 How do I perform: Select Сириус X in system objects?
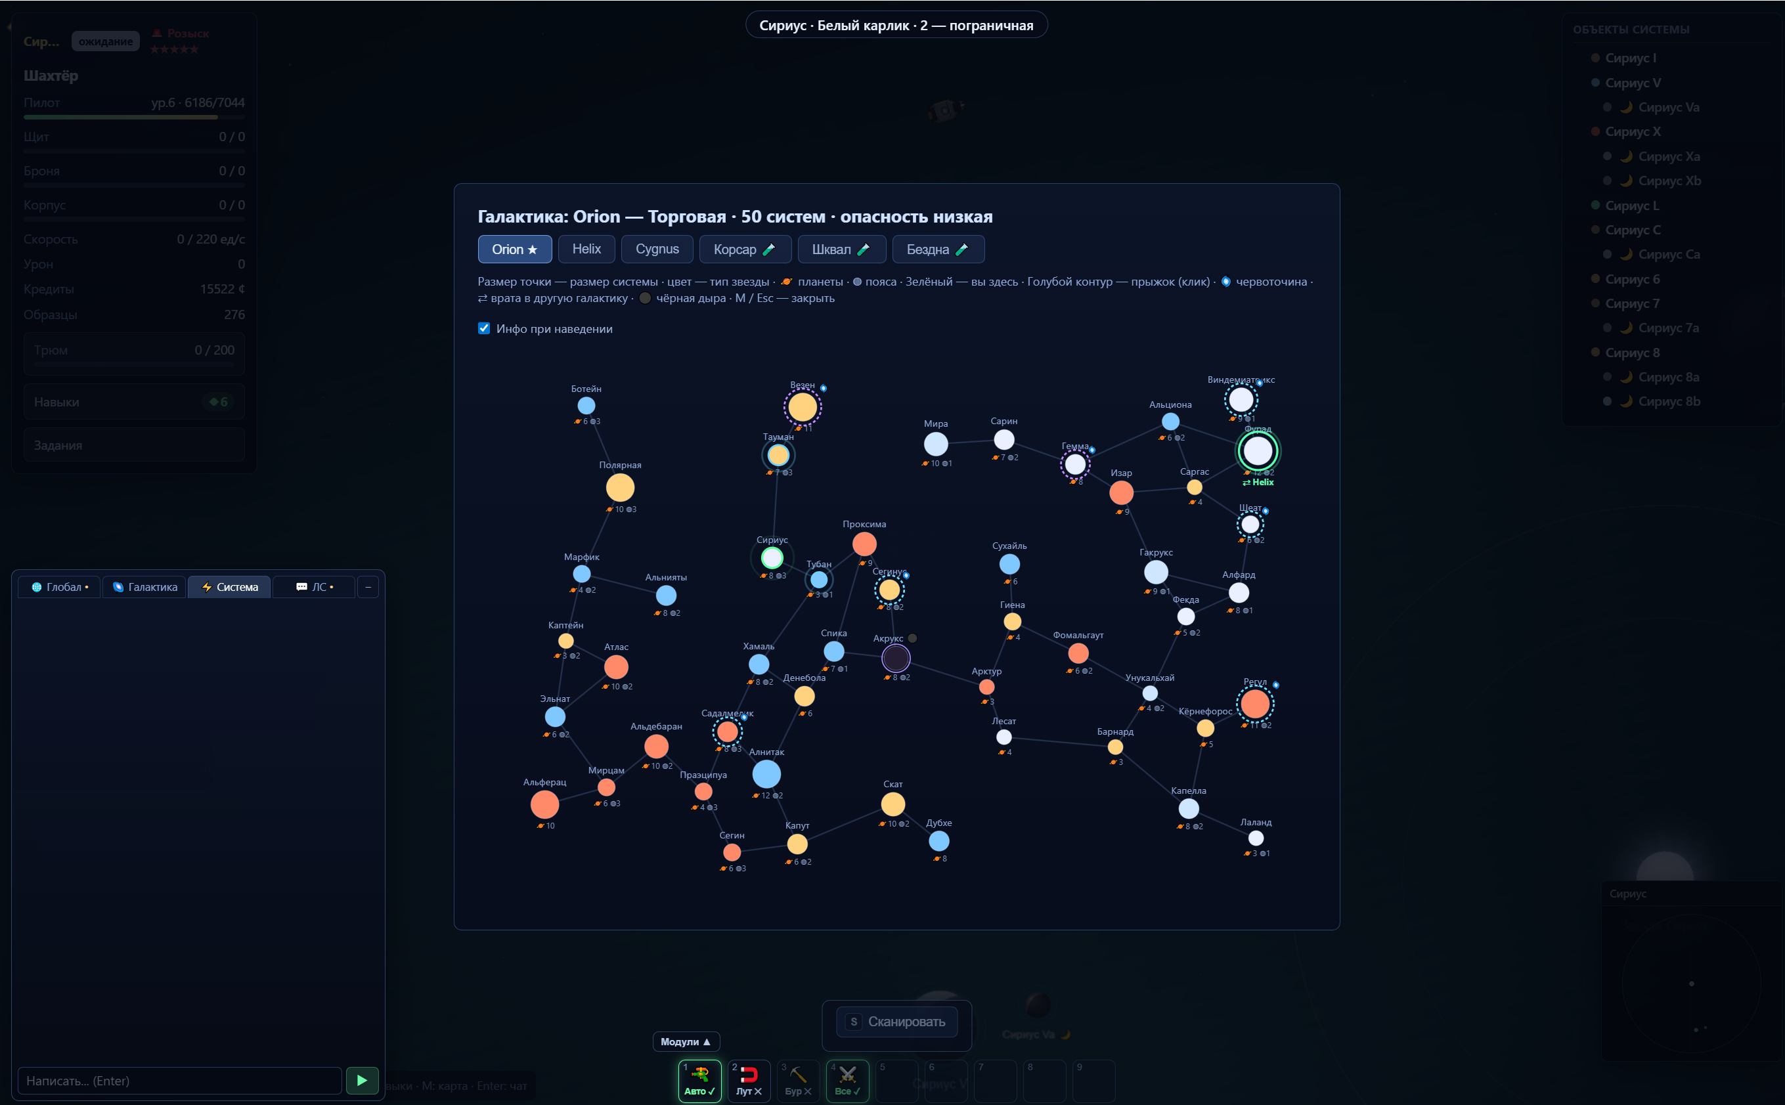(x=1632, y=131)
